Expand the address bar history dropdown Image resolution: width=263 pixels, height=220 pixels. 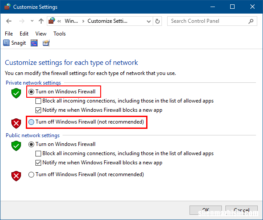click(x=149, y=21)
